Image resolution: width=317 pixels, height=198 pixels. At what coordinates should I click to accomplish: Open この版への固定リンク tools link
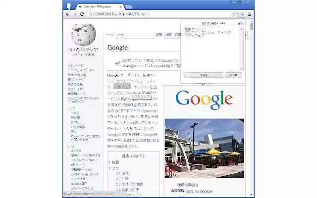point(85,174)
